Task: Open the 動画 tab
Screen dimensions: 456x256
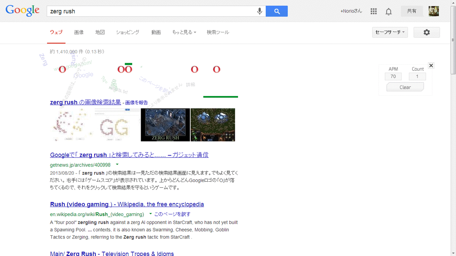Action: [156, 32]
